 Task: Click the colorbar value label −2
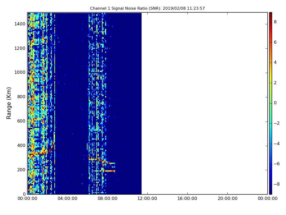click(277, 123)
